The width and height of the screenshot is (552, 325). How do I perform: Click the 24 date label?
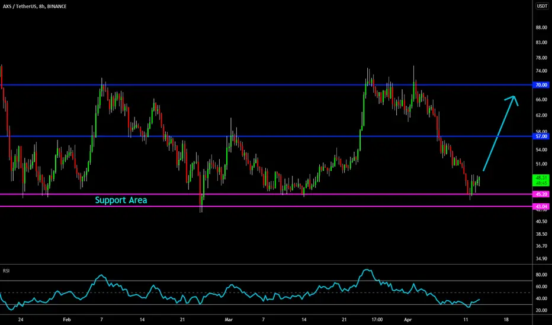point(21,320)
